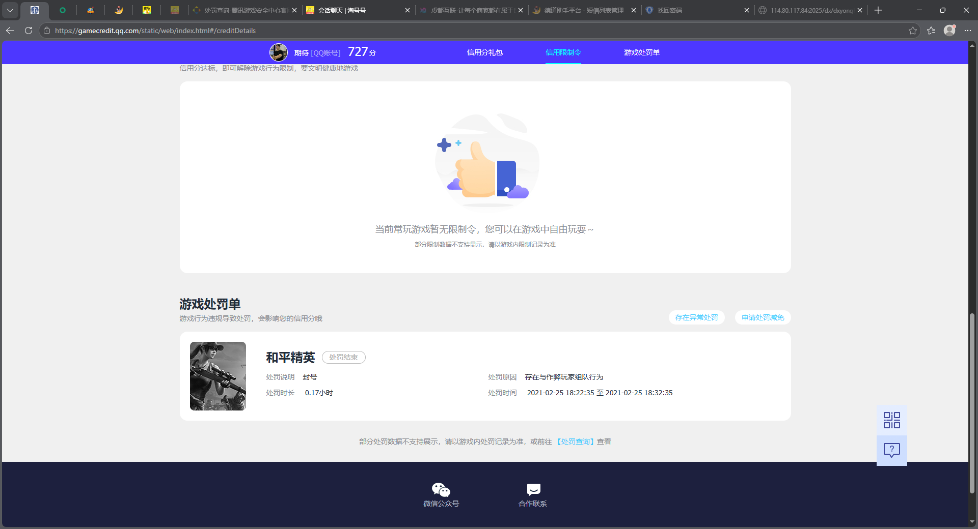Screen dimensions: 978x529
Task: Open the tab search dropdown arrow
Action: 10,10
